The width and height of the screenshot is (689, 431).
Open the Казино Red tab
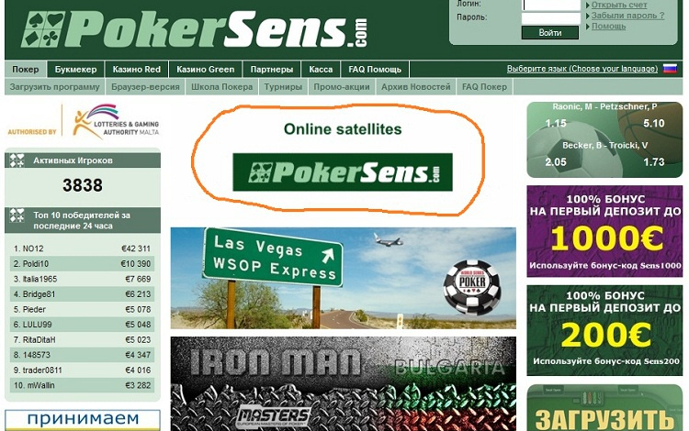pyautogui.click(x=137, y=70)
